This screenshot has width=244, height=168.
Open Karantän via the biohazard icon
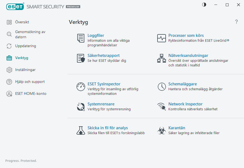162,130
